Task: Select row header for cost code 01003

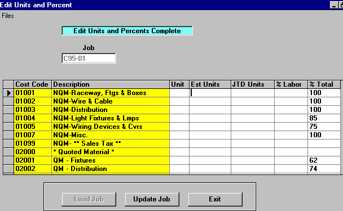Action: [8, 110]
